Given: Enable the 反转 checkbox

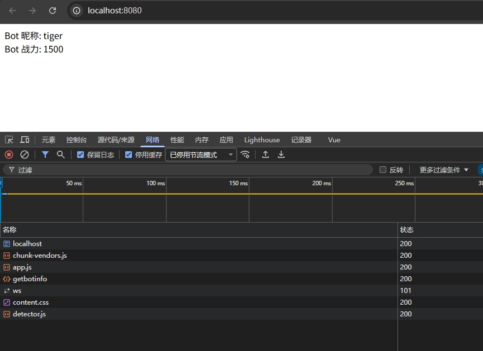Looking at the screenshot, I should [383, 170].
